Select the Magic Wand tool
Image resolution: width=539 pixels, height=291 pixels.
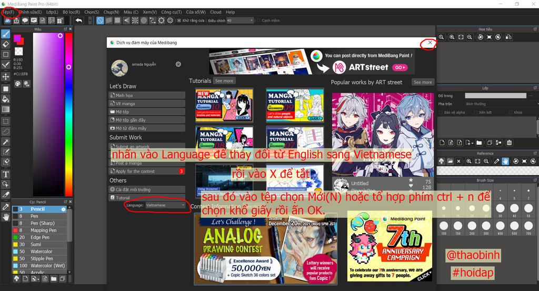(x=6, y=142)
